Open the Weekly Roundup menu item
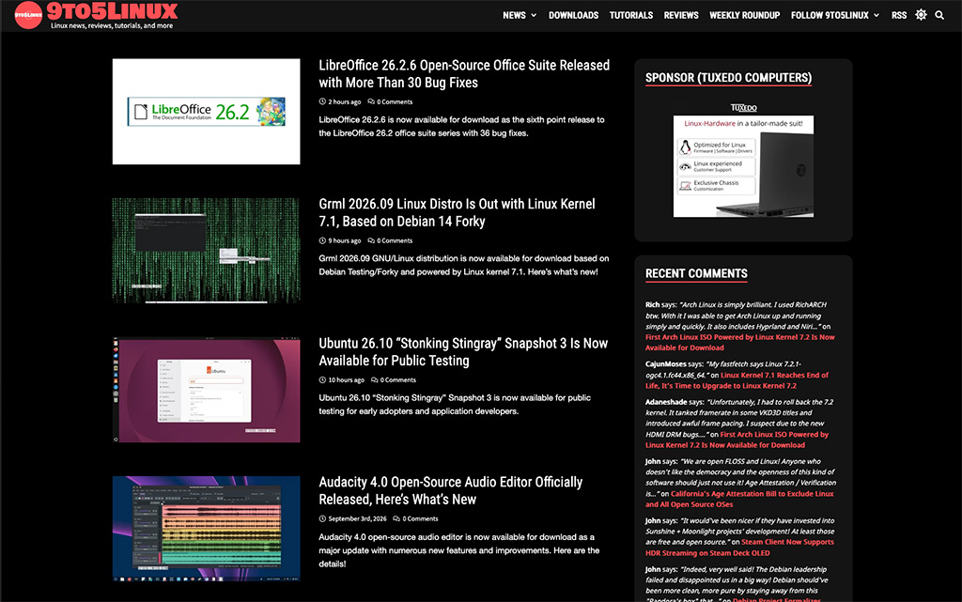This screenshot has height=602, width=962. pos(744,15)
